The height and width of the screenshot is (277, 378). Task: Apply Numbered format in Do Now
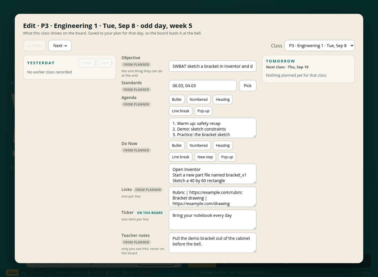pos(199,146)
